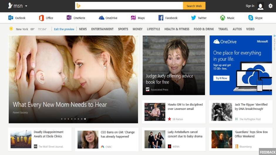Open the OneNote icon shortcut
Image resolution: width=276 pixels, height=155 pixels.
coord(69,18)
